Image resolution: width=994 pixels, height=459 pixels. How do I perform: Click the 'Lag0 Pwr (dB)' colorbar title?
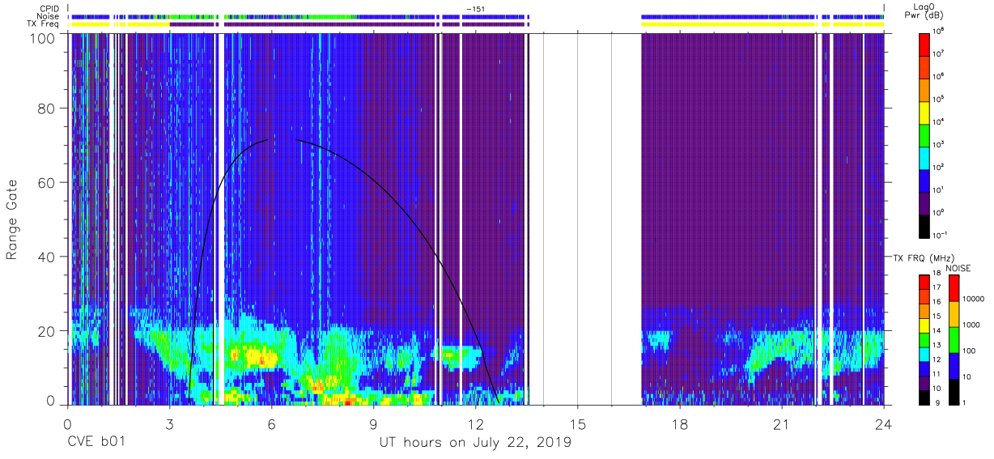tap(926, 11)
